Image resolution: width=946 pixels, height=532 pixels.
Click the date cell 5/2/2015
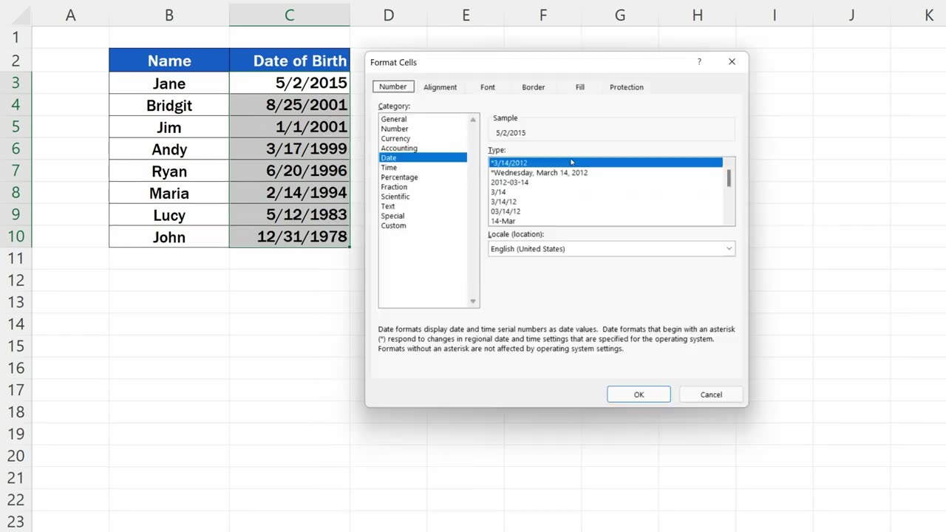click(290, 83)
